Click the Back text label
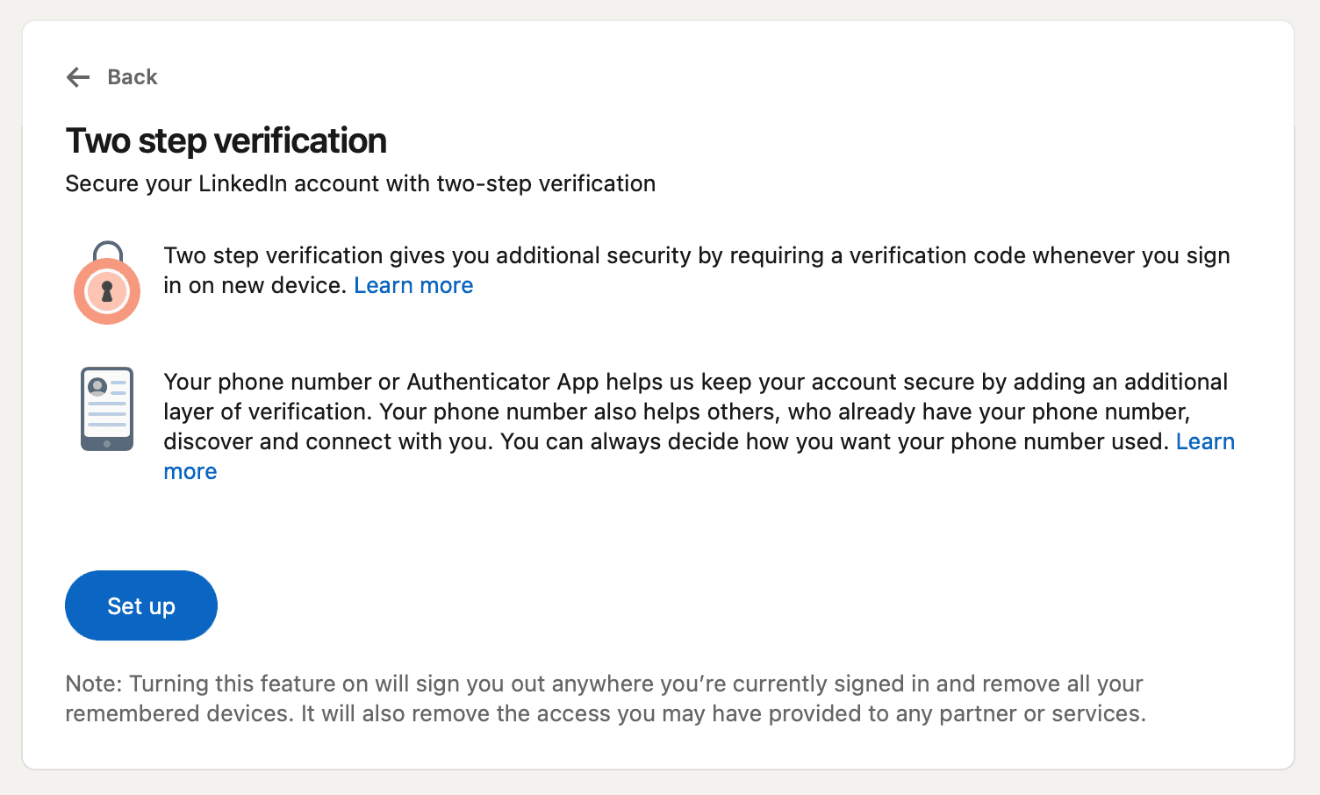The width and height of the screenshot is (1320, 795). tap(133, 77)
